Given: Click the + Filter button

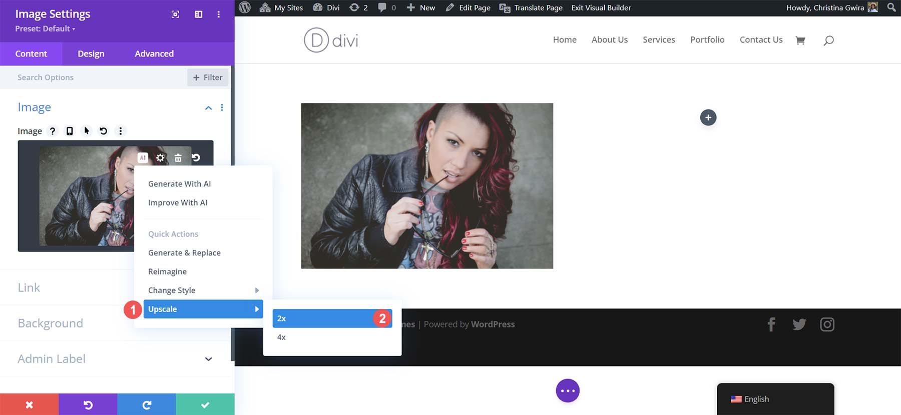Looking at the screenshot, I should pyautogui.click(x=208, y=77).
